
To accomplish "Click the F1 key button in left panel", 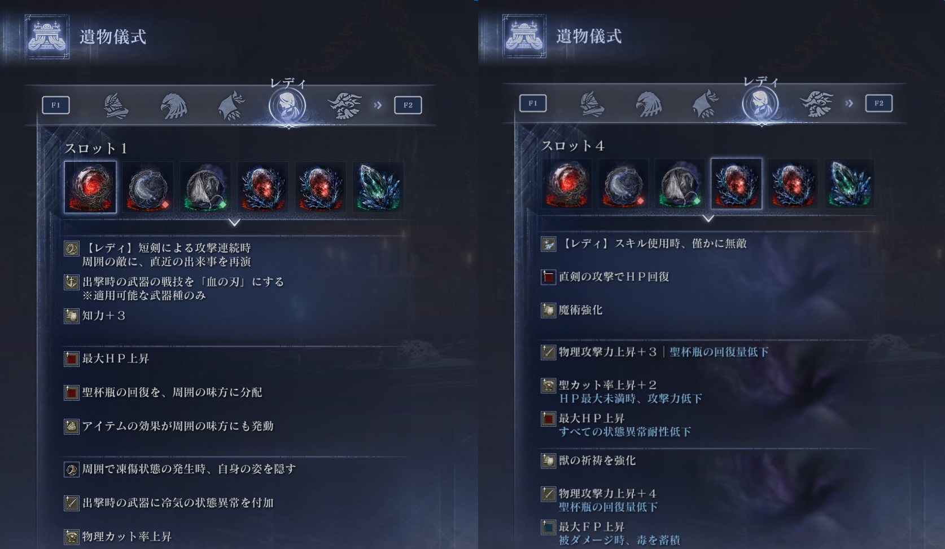I will click(56, 105).
